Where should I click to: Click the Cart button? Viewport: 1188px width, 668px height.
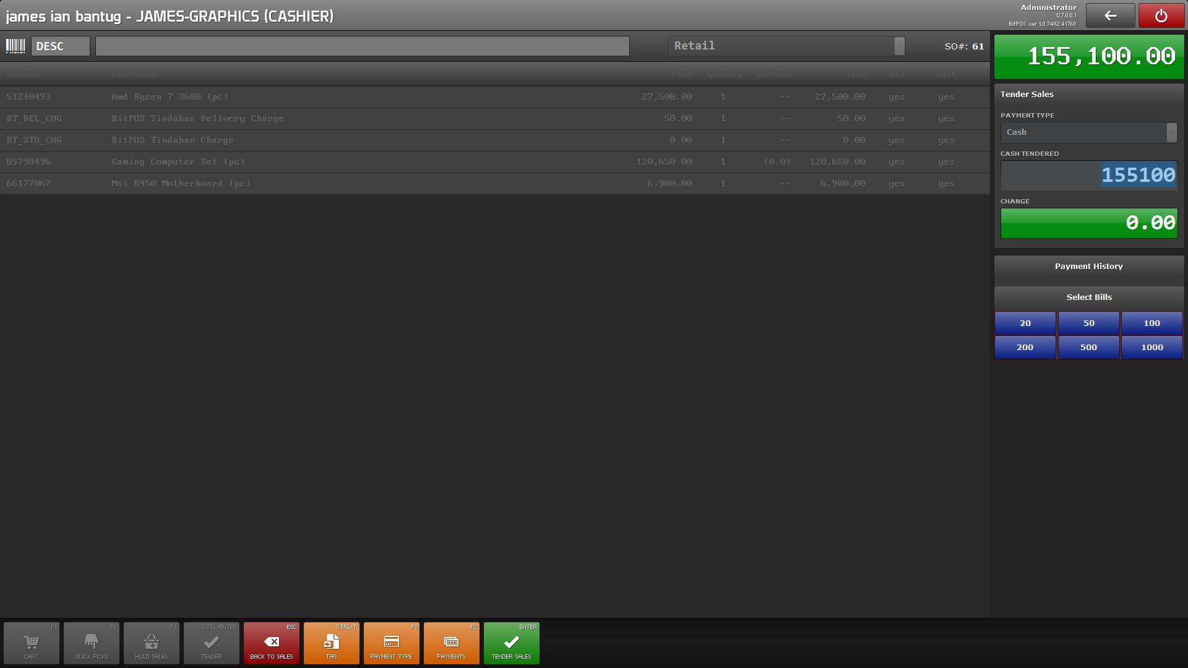[x=32, y=643]
